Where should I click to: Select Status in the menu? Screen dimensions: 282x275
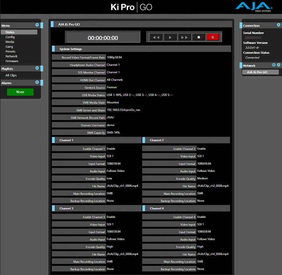tap(19, 32)
